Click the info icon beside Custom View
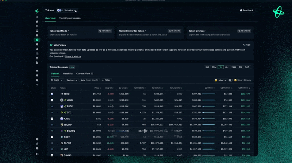 92,74
